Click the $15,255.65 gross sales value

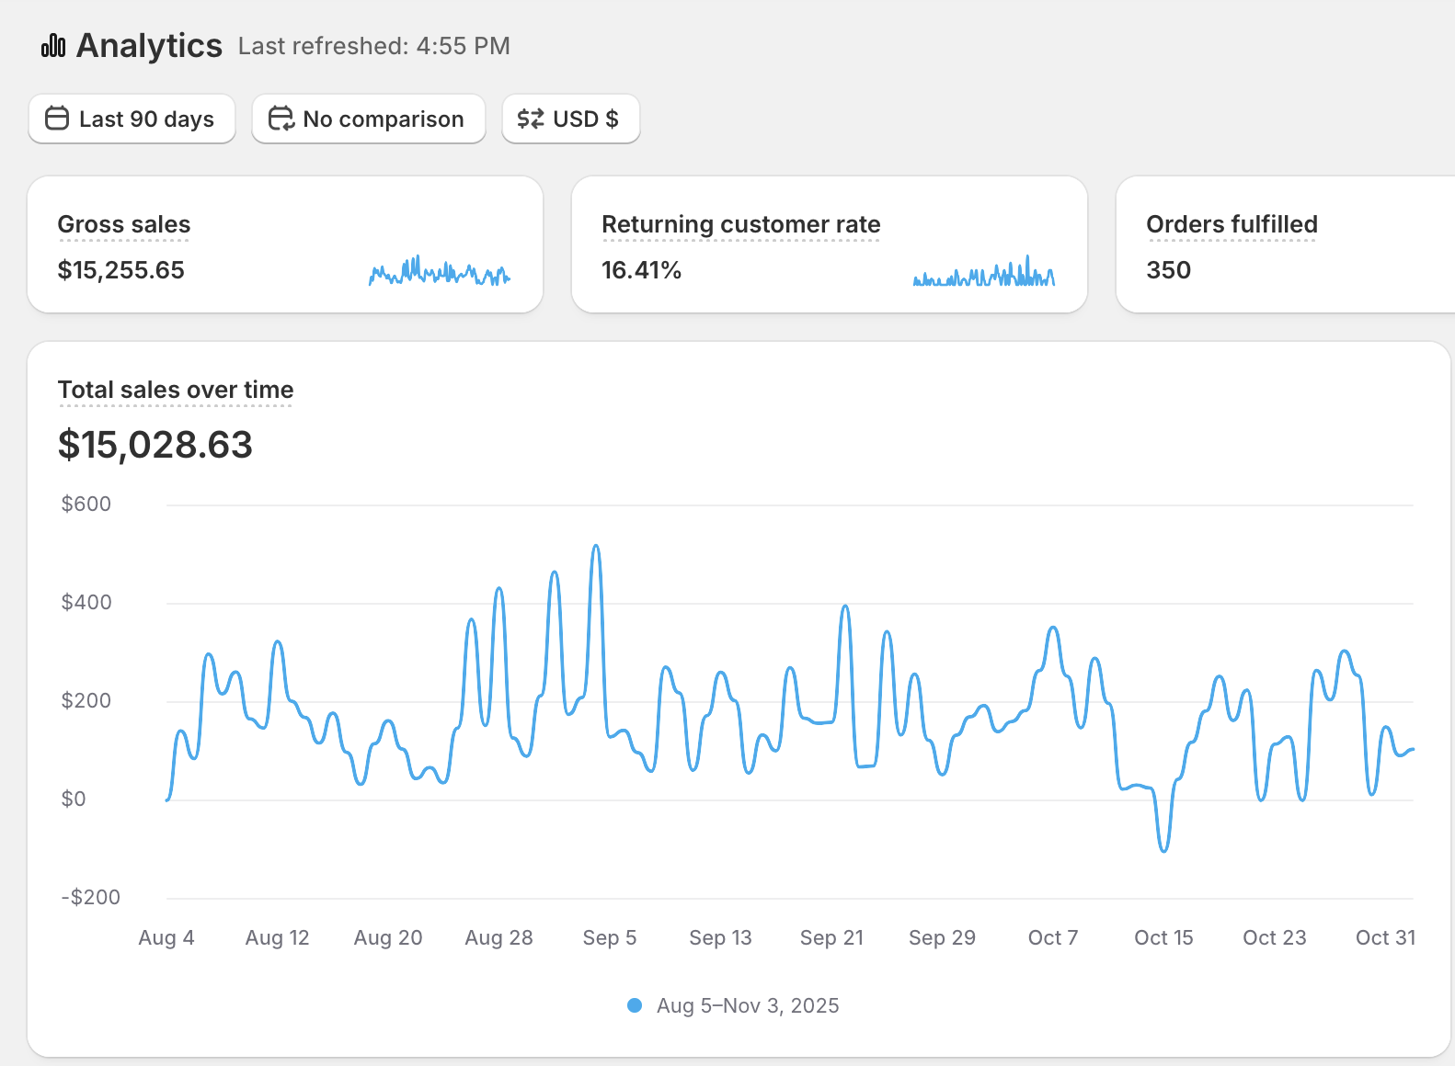point(121,270)
